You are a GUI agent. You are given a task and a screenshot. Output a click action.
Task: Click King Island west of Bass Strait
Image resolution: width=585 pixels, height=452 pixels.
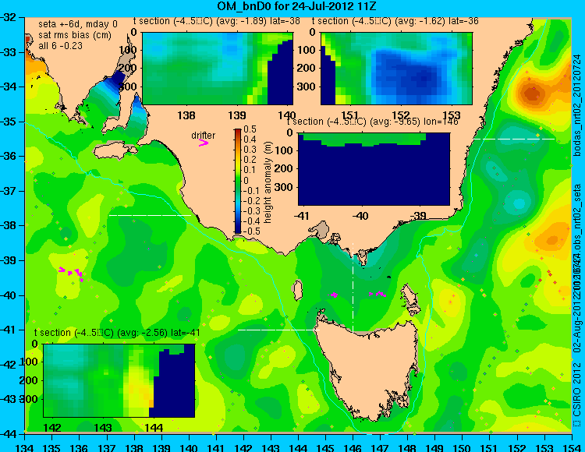click(x=297, y=291)
